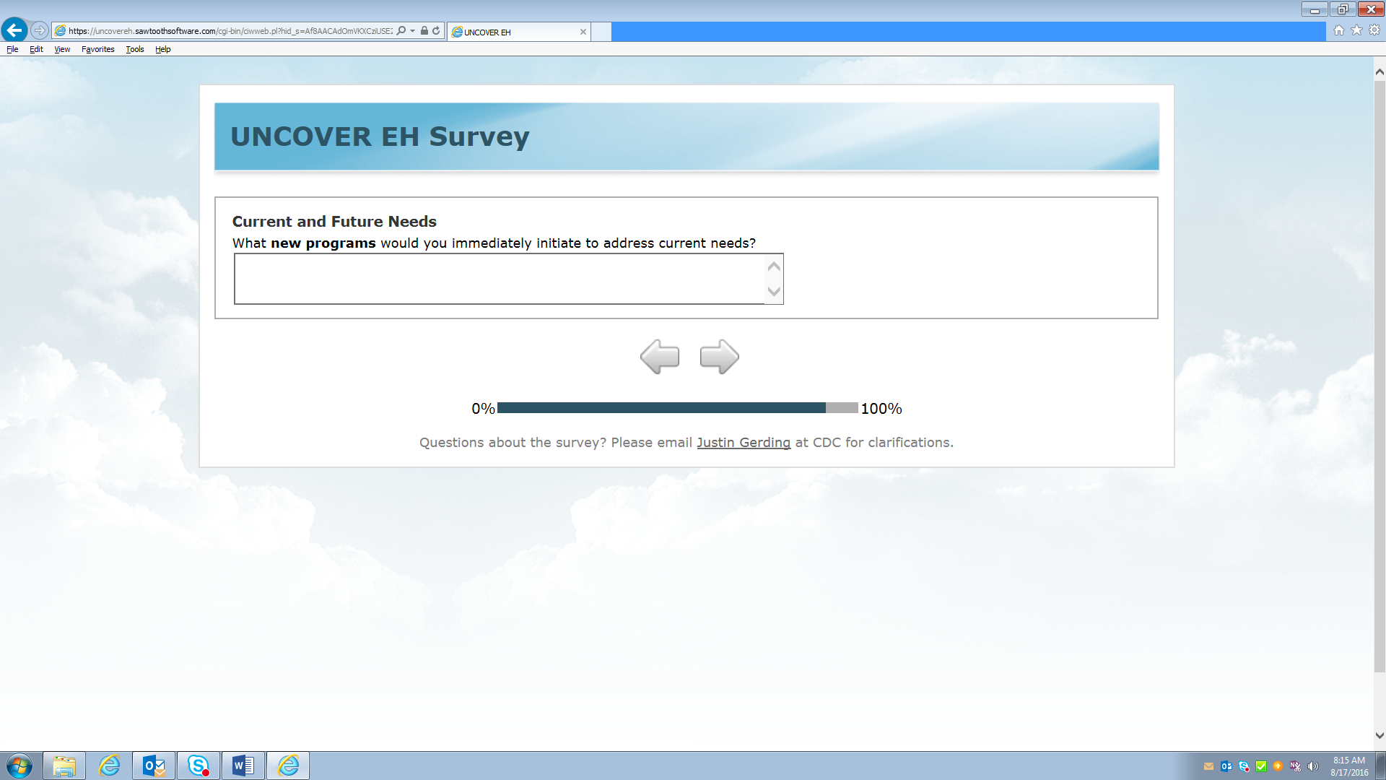The image size is (1386, 780).
Task: Click the survey's gray previous-page arrow
Action: tap(659, 357)
